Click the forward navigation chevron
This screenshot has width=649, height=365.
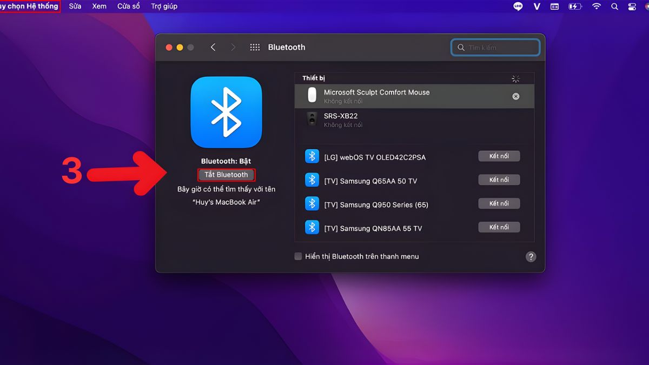(x=233, y=47)
